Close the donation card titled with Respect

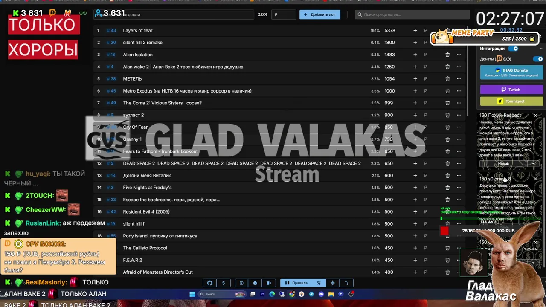click(536, 116)
